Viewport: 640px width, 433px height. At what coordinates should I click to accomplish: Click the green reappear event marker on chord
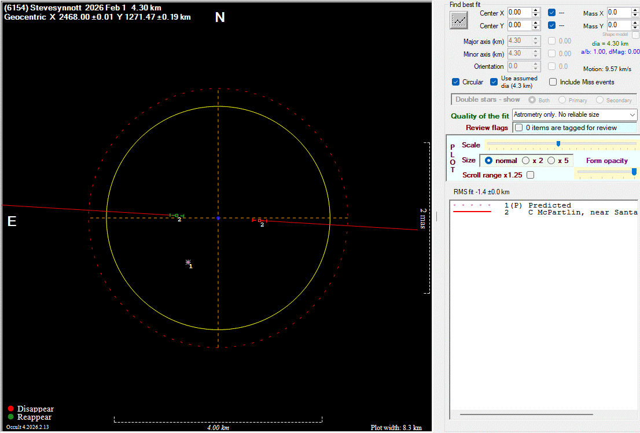point(177,216)
